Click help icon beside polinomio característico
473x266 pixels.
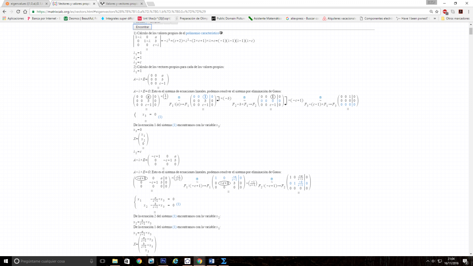coord(221,33)
